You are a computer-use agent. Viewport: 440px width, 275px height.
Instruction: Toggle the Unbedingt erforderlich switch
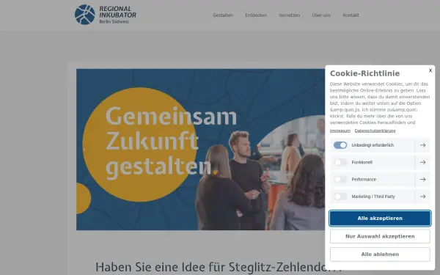(340, 145)
